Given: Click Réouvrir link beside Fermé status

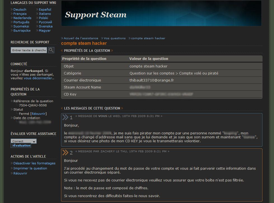Looking at the screenshot, I should (38, 114).
